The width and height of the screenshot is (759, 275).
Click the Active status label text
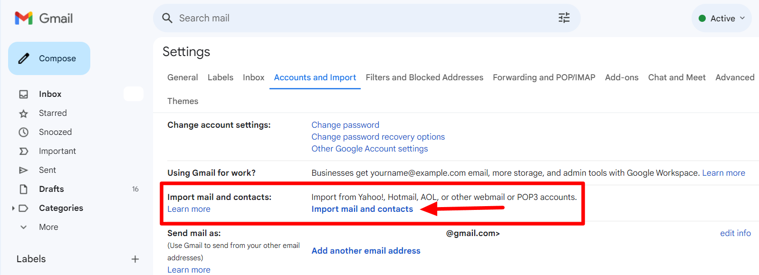pyautogui.click(x=722, y=19)
